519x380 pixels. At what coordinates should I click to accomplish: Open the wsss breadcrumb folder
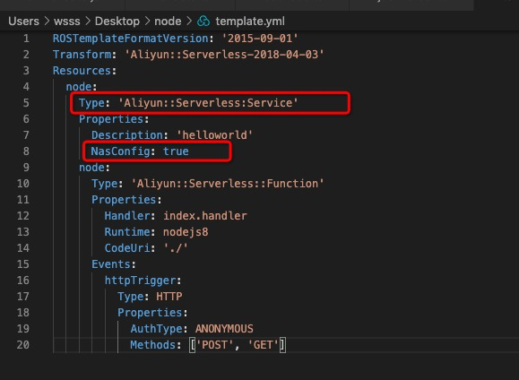67,22
